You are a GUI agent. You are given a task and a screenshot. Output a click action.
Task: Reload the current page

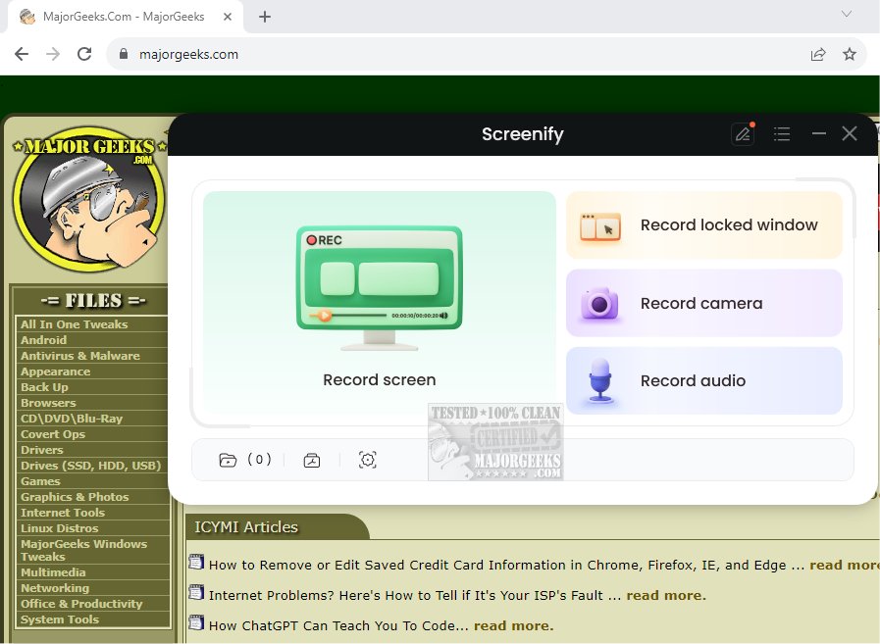coord(83,54)
